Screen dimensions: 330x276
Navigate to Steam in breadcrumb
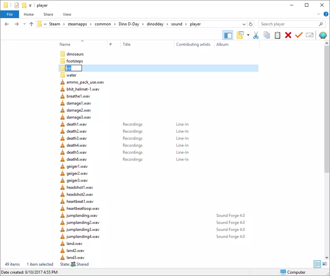[x=54, y=24]
